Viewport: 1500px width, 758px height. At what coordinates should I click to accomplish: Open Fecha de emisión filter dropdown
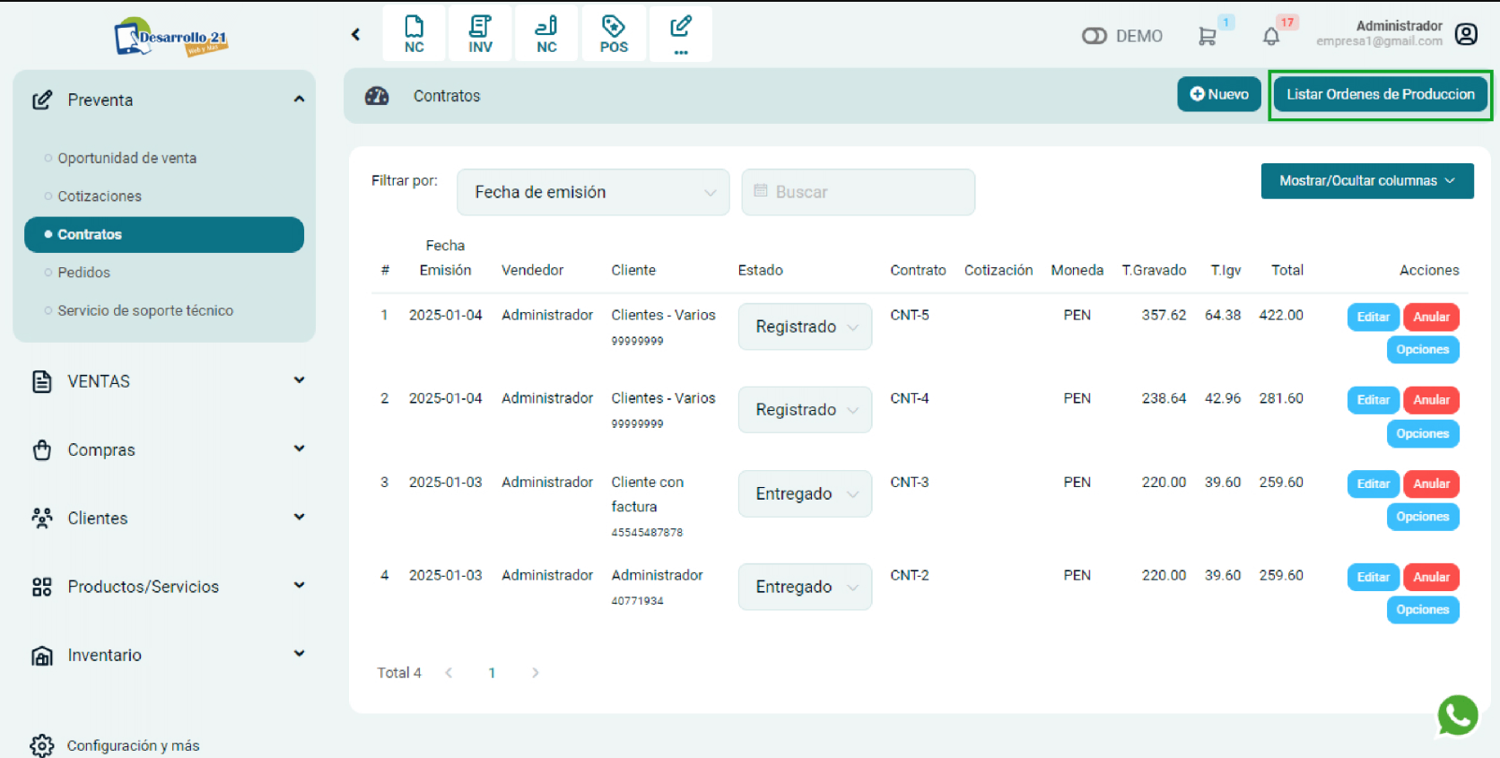click(x=593, y=192)
